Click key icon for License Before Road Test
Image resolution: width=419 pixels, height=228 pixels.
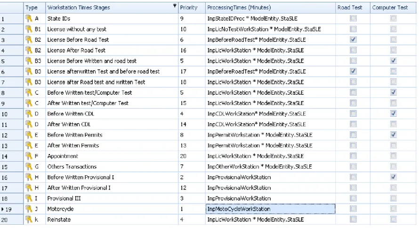[x=29, y=40]
